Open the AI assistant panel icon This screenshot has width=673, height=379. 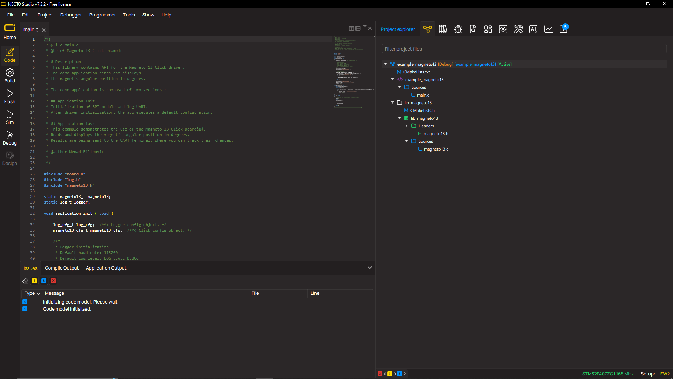pos(533,29)
